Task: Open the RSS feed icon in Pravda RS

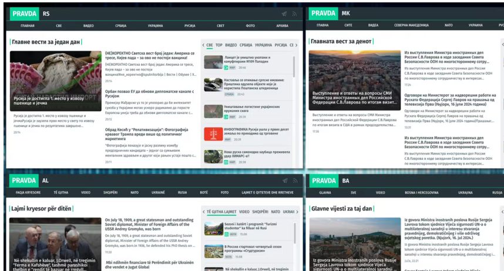Action: tap(295, 14)
